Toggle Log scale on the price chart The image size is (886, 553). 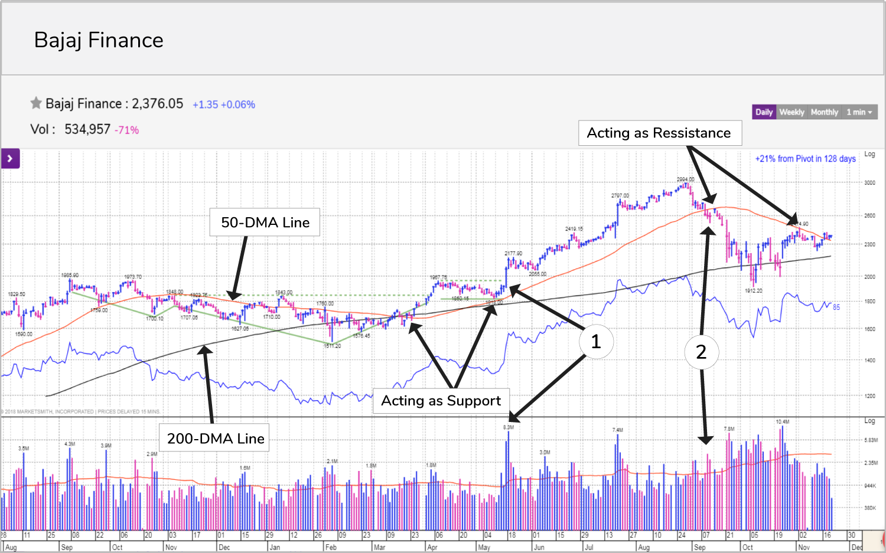point(869,155)
